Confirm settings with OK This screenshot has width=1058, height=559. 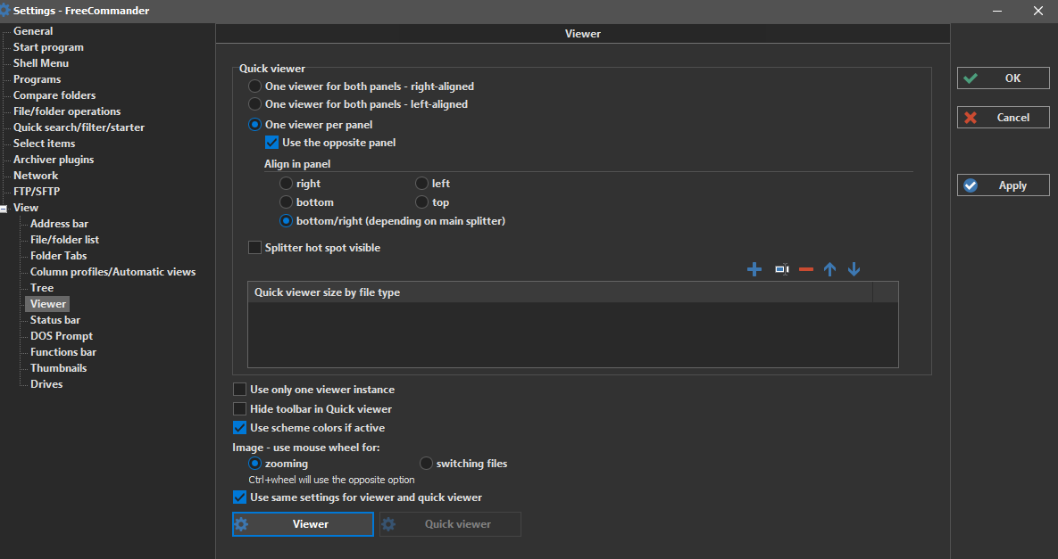tap(1004, 78)
